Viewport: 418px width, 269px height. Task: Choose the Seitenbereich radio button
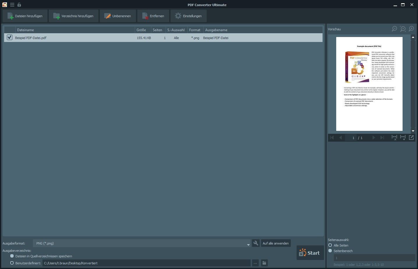tap(330, 251)
